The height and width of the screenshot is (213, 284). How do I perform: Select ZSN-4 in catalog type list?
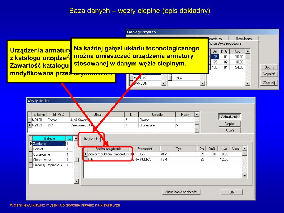[186, 78]
